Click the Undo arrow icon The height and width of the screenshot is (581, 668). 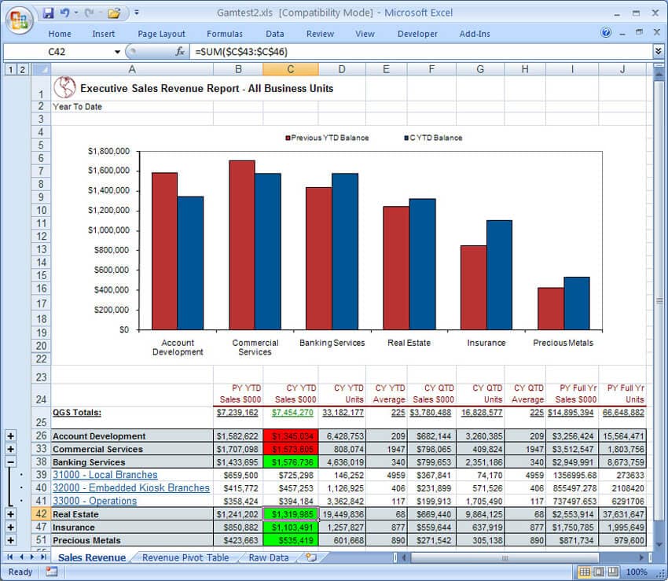pyautogui.click(x=64, y=13)
